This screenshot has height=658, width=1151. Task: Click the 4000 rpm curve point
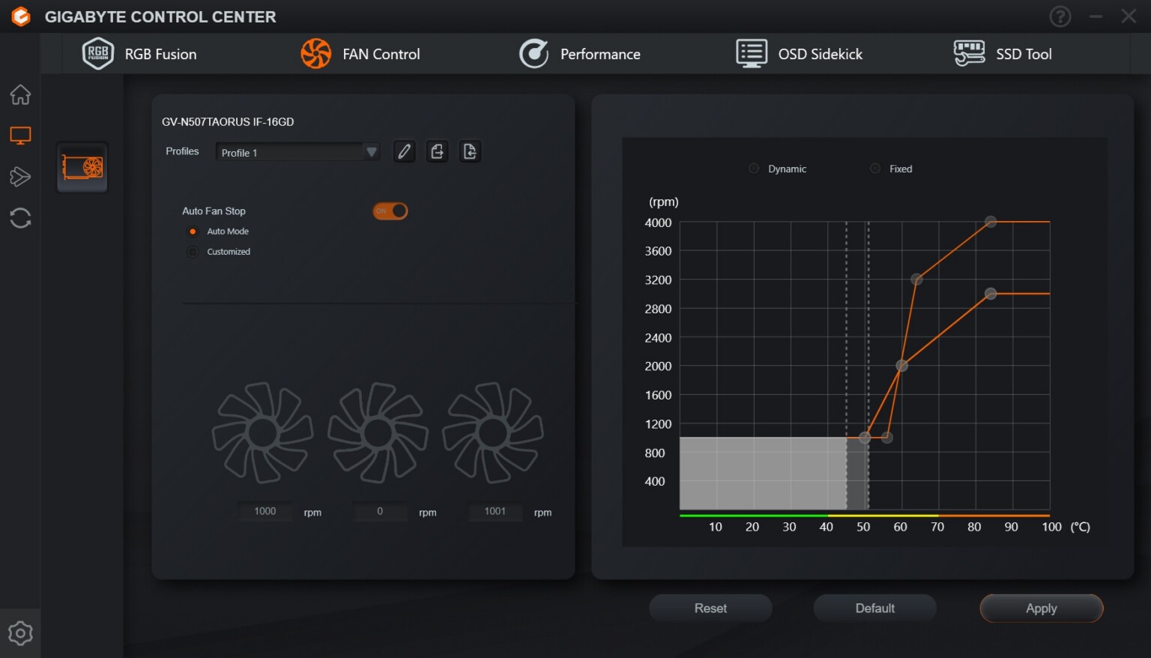[x=991, y=222]
